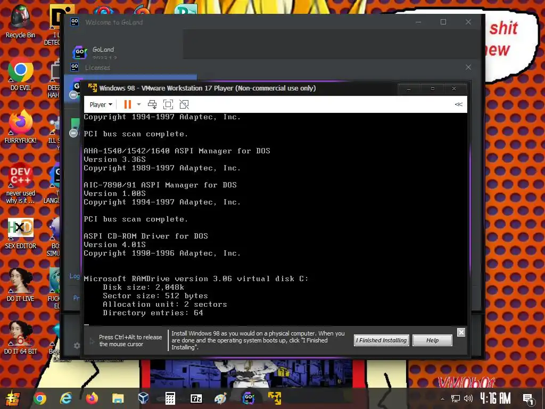Open Calculator from the taskbar
Viewport: 545px width, 409px height.
click(170, 398)
